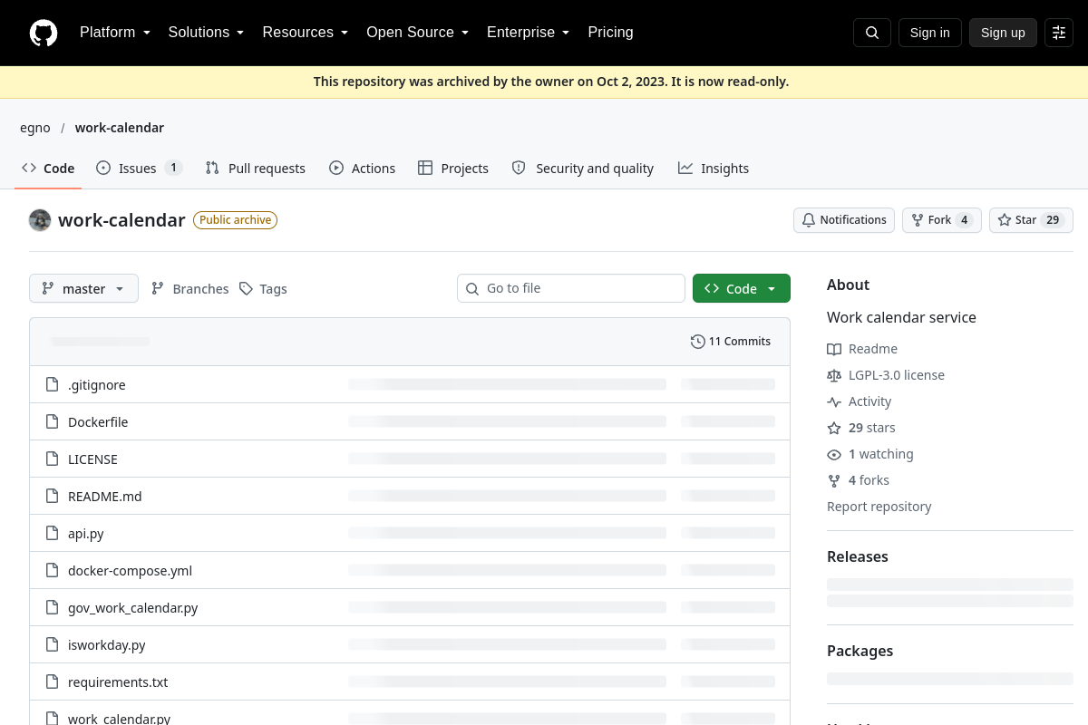Screen dimensions: 1088x725
Task: Open the Tags list
Action: [x=263, y=288]
